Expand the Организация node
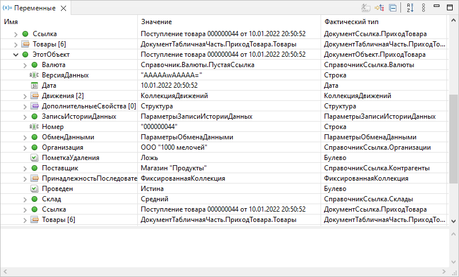 (x=25, y=147)
